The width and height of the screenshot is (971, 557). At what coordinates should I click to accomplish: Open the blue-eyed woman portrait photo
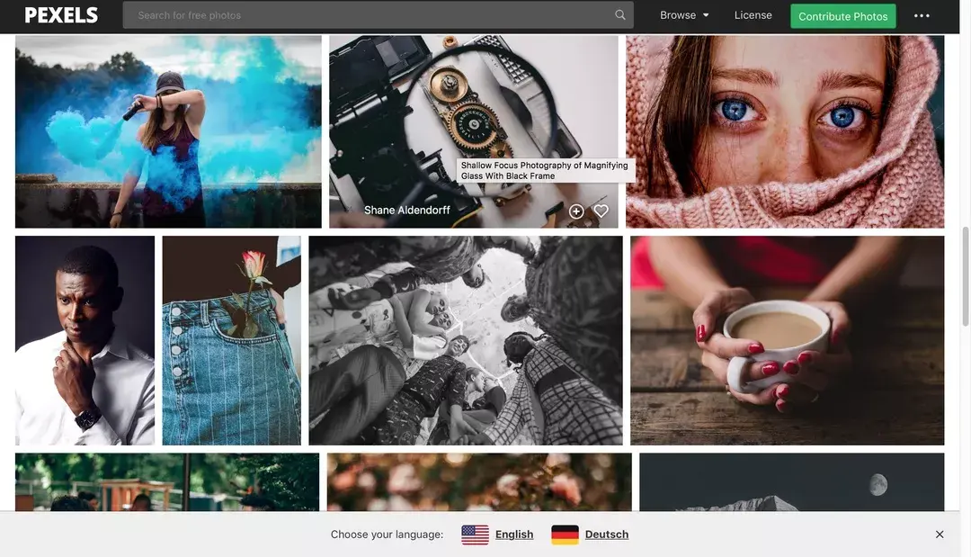(785, 131)
